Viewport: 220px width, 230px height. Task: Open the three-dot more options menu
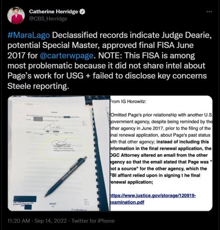pos(209,11)
